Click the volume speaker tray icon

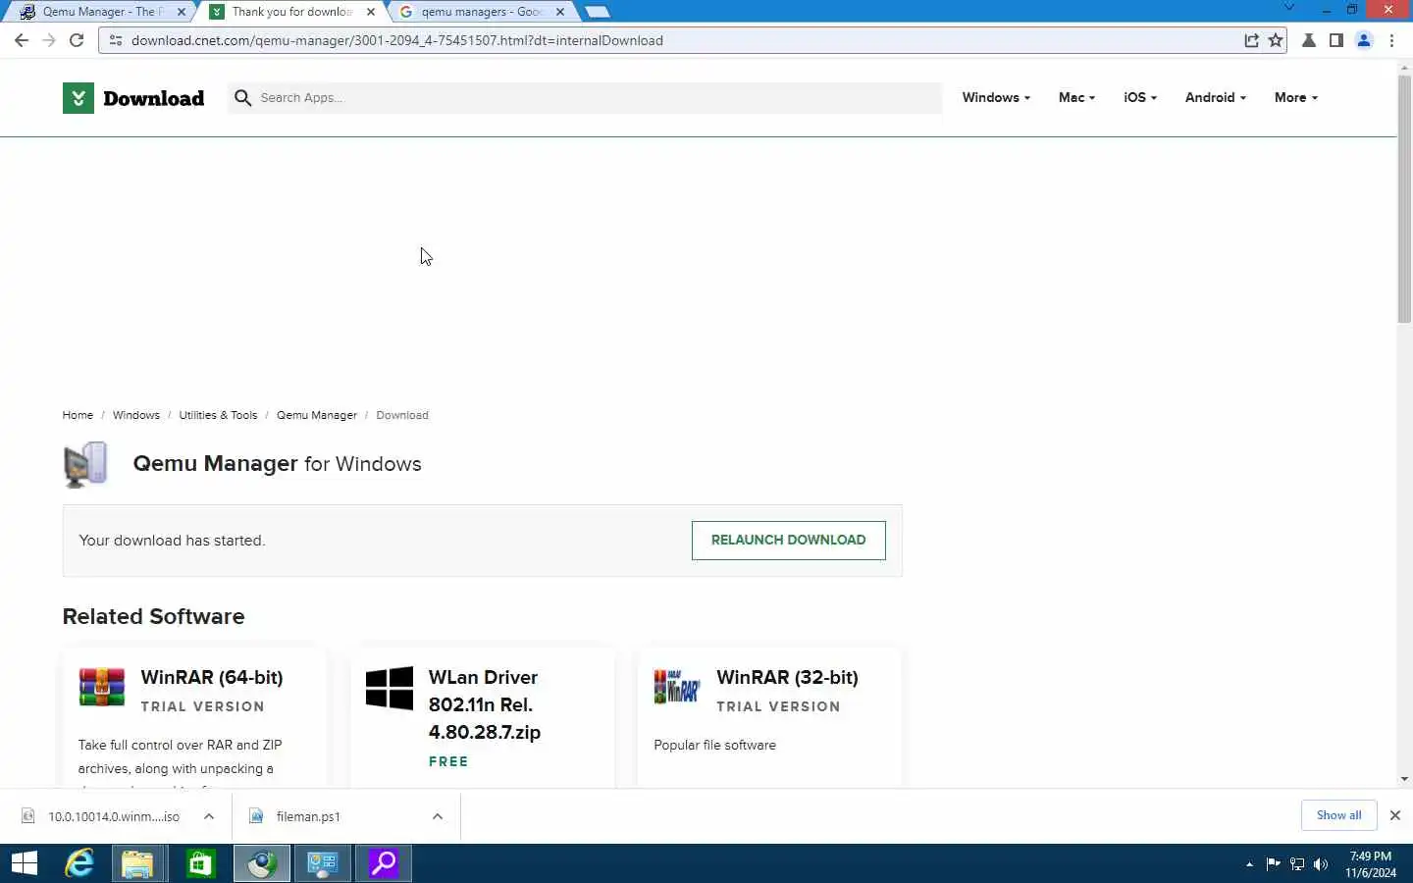1321,864
